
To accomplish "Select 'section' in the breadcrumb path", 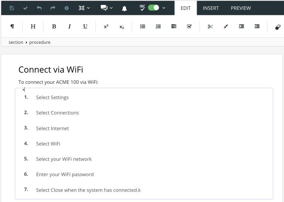I will tap(16, 42).
